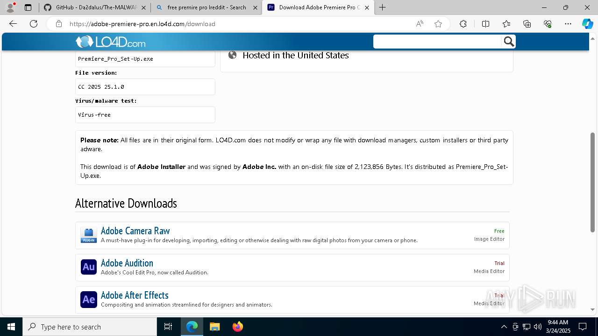Open the network status tray icon
This screenshot has width=598, height=336.
pos(527,327)
